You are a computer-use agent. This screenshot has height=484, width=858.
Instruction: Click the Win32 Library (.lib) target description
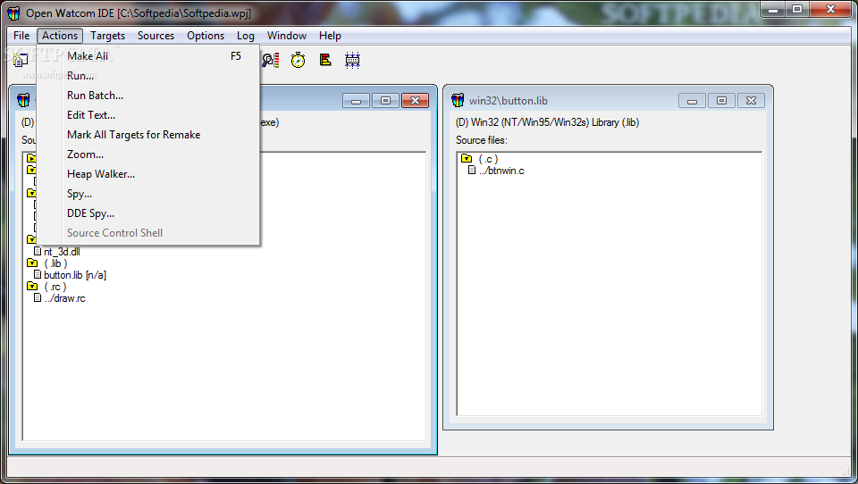pos(547,122)
